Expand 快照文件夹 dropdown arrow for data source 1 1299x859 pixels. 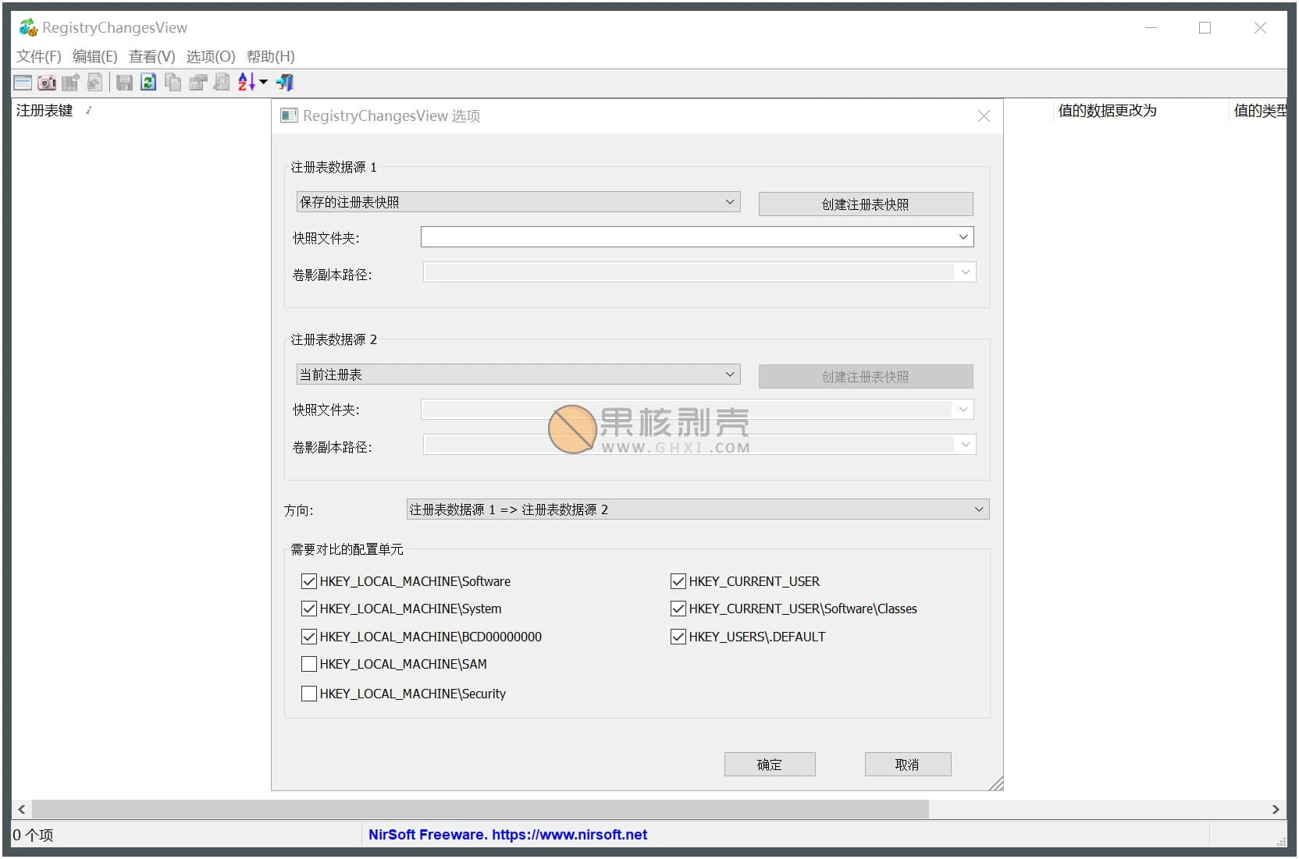click(963, 237)
